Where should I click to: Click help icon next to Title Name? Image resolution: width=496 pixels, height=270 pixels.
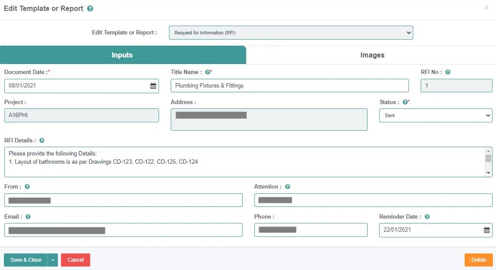coord(208,72)
